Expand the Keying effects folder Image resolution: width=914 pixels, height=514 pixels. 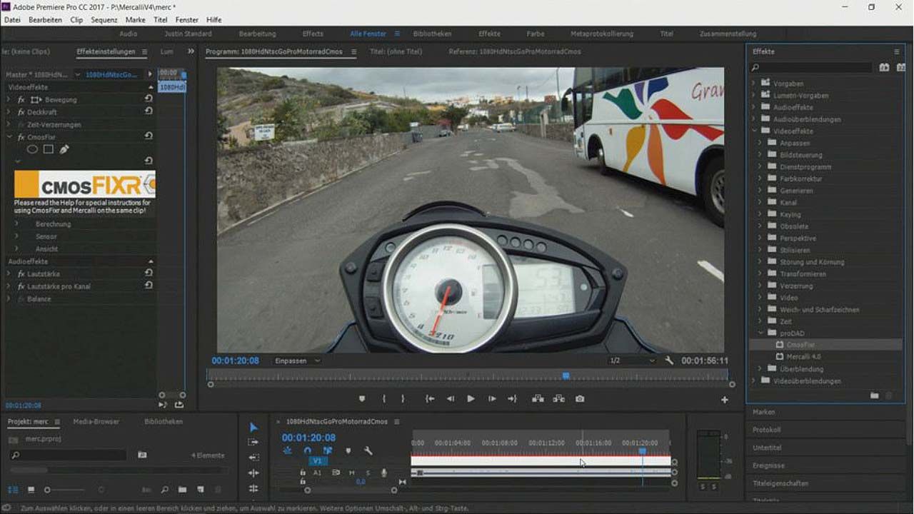(x=760, y=214)
